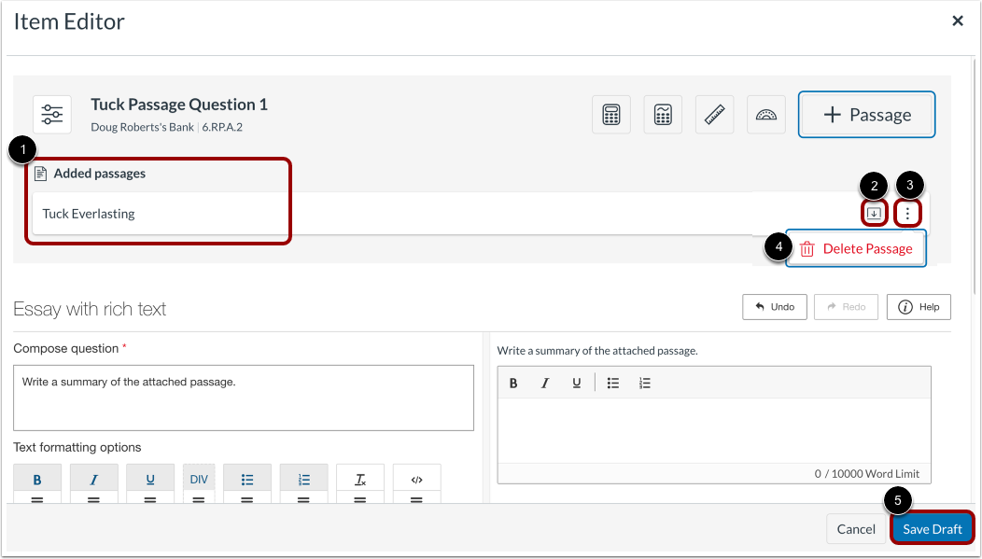The image size is (982, 559).
Task: Apply bold in the preview essay editor
Action: 513,384
